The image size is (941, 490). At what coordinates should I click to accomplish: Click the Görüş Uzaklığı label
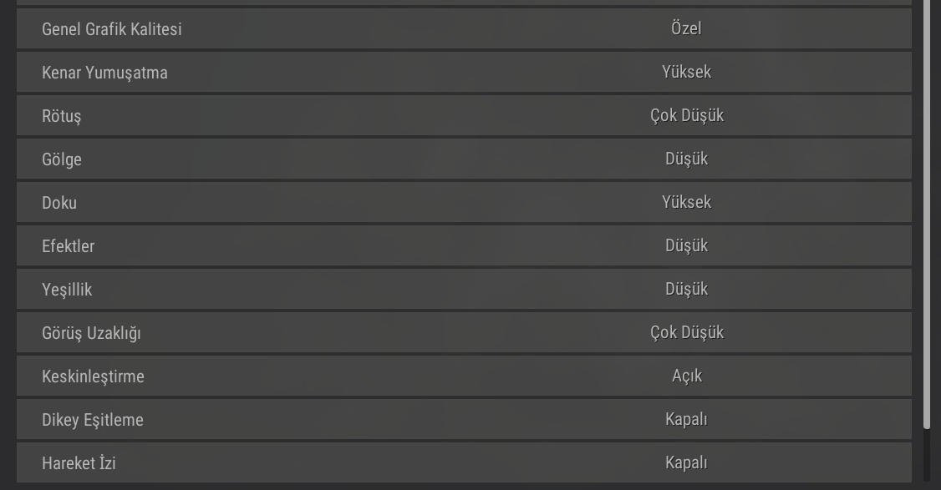tap(91, 333)
